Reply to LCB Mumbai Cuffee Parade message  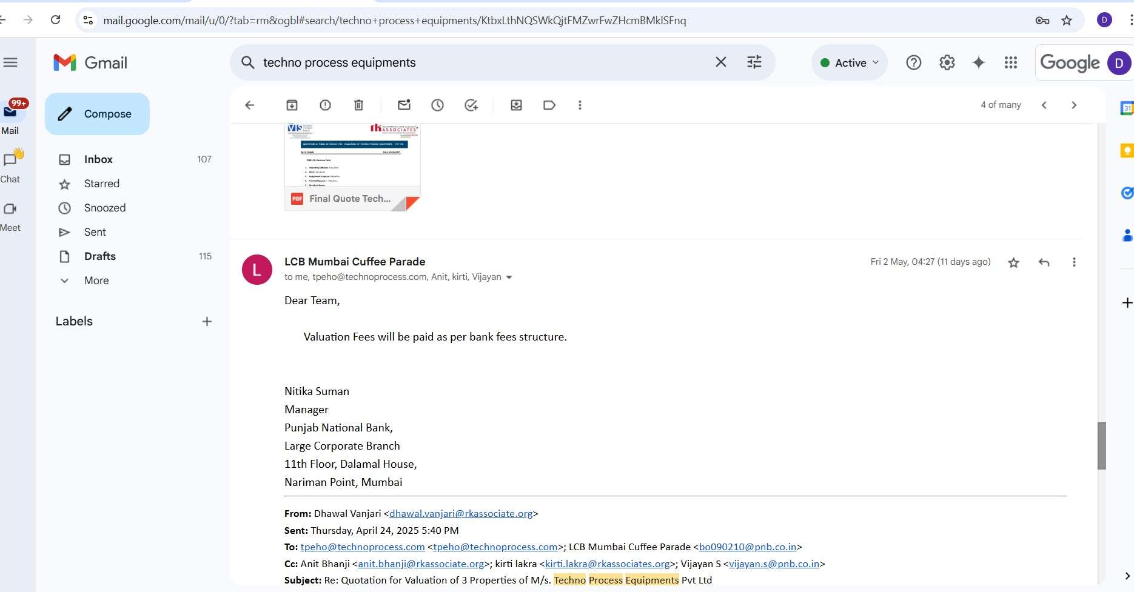[1044, 262]
